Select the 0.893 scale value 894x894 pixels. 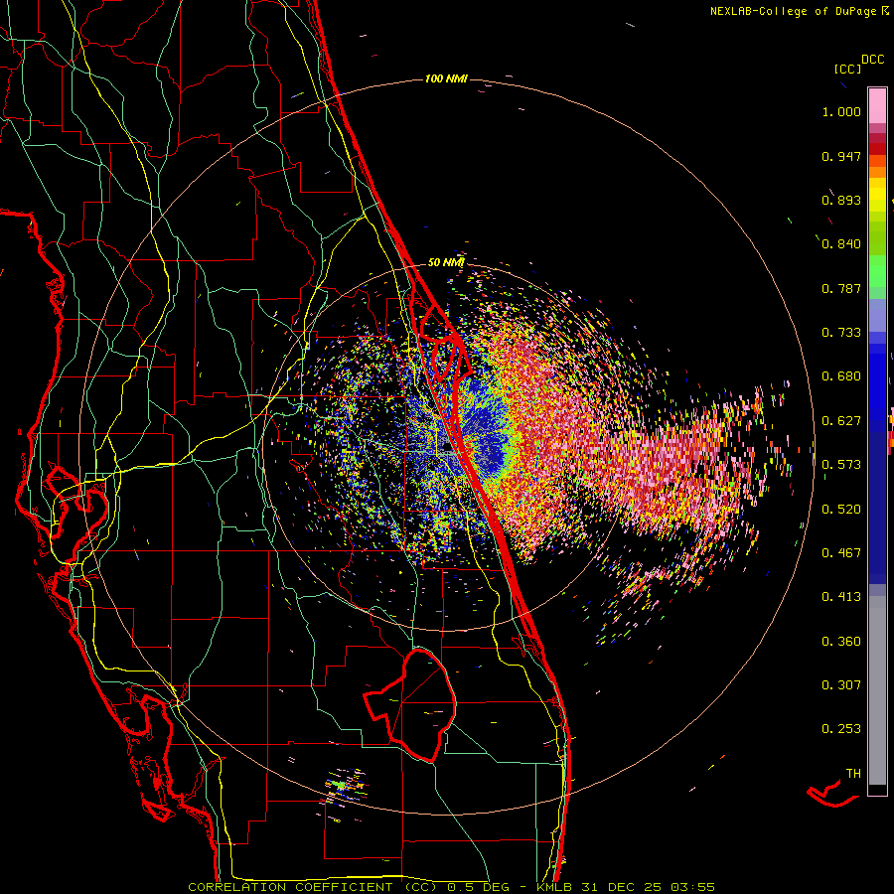click(x=841, y=200)
